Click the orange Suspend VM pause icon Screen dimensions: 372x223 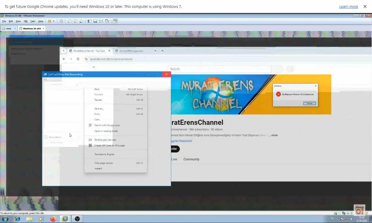pyautogui.click(x=50, y=21)
